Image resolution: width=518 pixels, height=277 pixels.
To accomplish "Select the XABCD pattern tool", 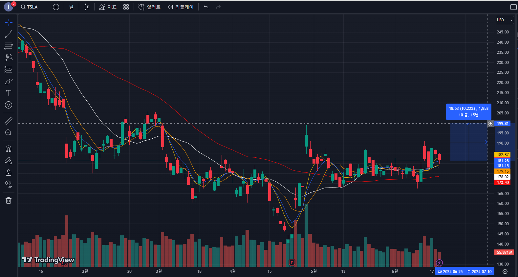I will pyautogui.click(x=9, y=58).
